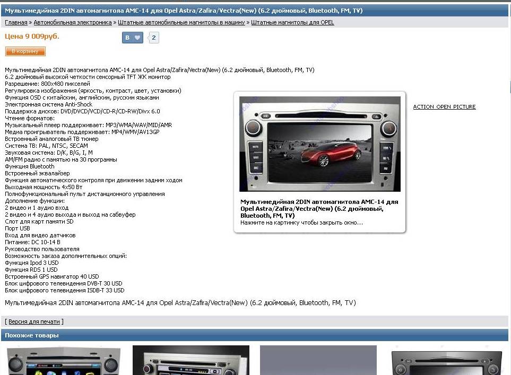Add product with В корзину button

pyautogui.click(x=25, y=51)
